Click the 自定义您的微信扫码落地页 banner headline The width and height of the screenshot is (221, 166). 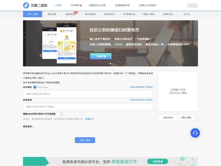(114, 30)
